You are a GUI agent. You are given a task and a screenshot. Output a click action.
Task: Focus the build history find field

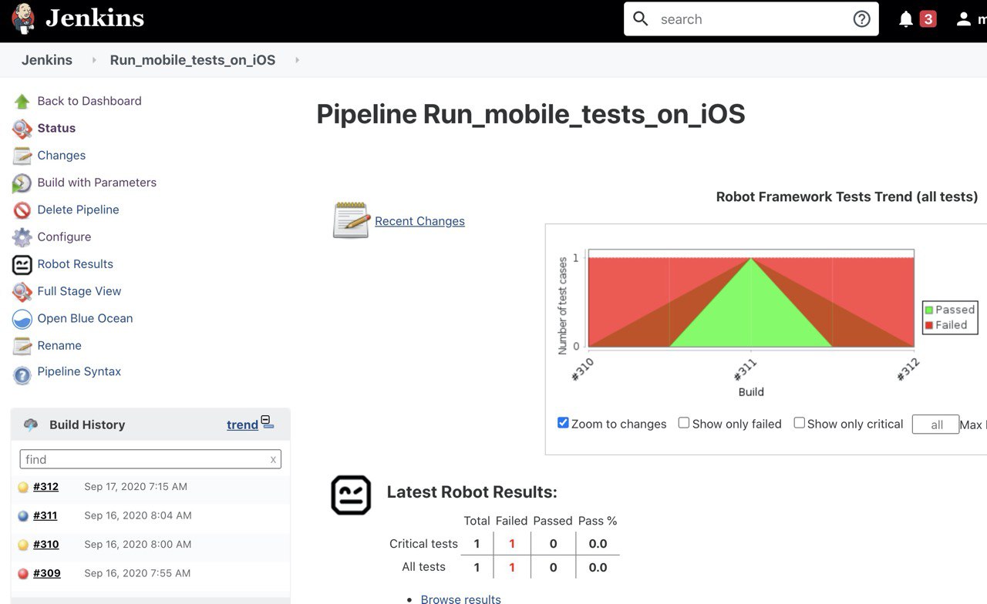pos(150,459)
